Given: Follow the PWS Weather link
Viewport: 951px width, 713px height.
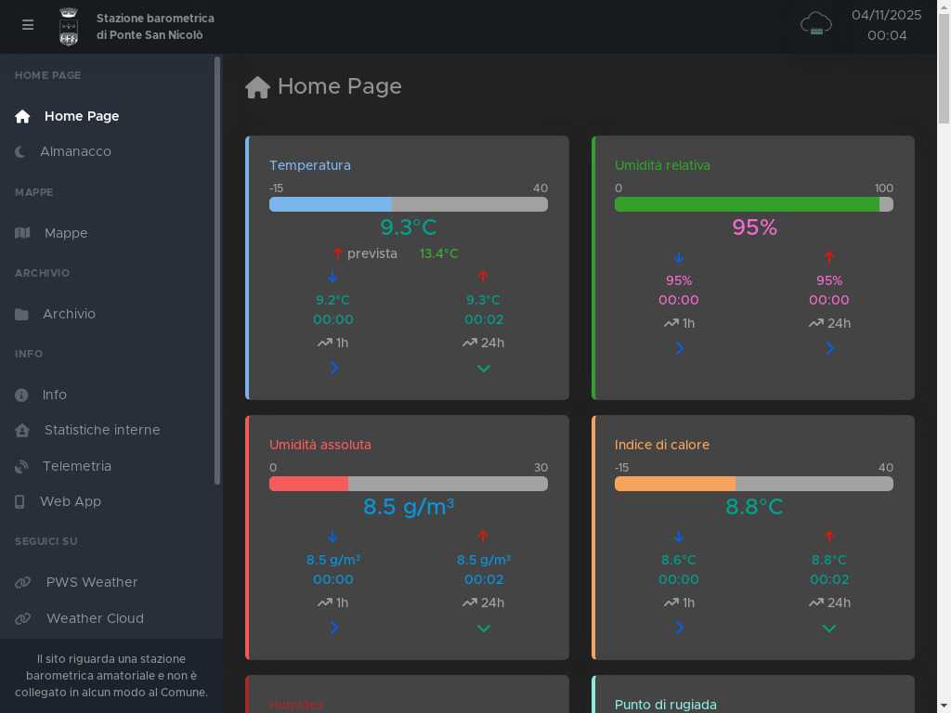Looking at the screenshot, I should pos(91,582).
